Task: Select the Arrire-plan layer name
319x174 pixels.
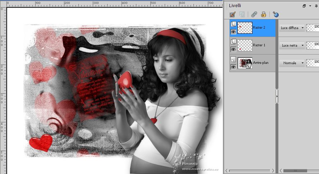Action: point(261,62)
